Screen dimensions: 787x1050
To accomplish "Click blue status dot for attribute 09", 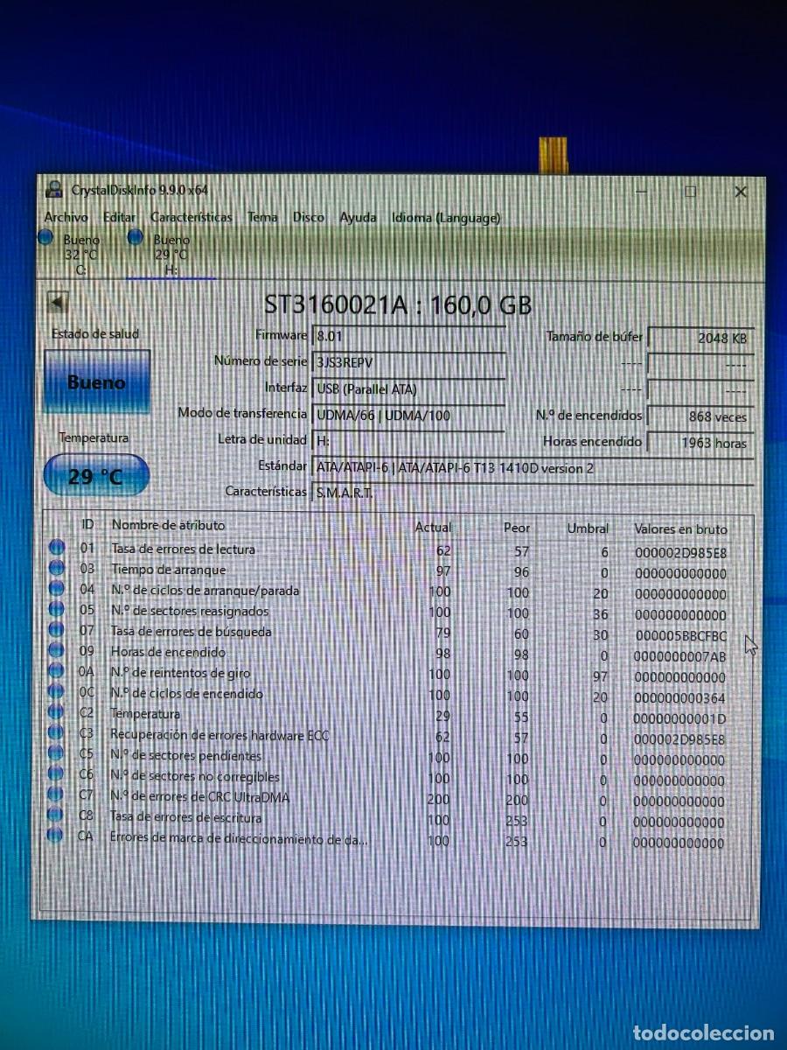I will pos(57,650).
